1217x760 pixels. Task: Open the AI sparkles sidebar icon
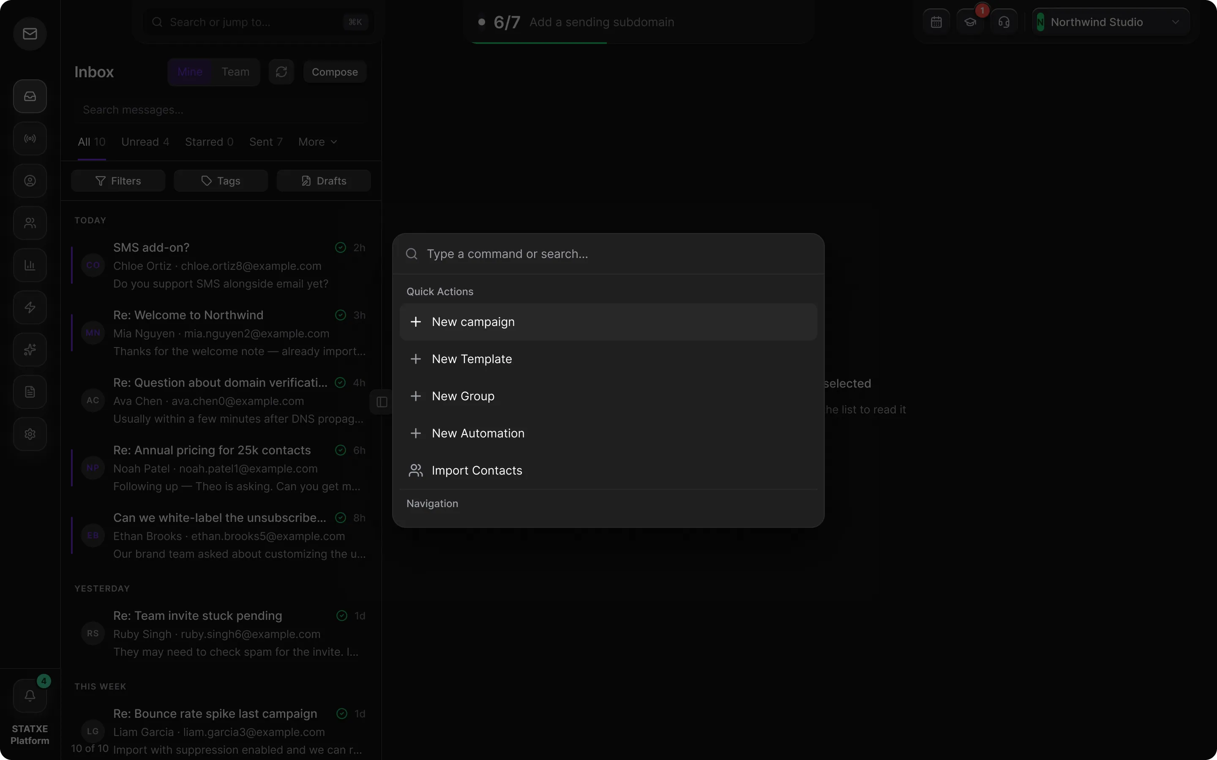click(x=30, y=349)
